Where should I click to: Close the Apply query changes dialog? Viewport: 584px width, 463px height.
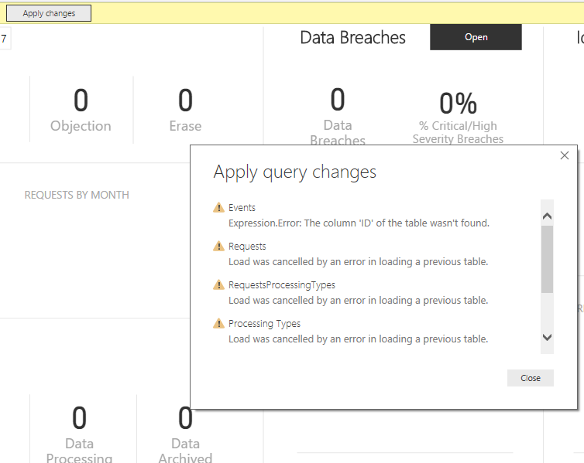(530, 378)
